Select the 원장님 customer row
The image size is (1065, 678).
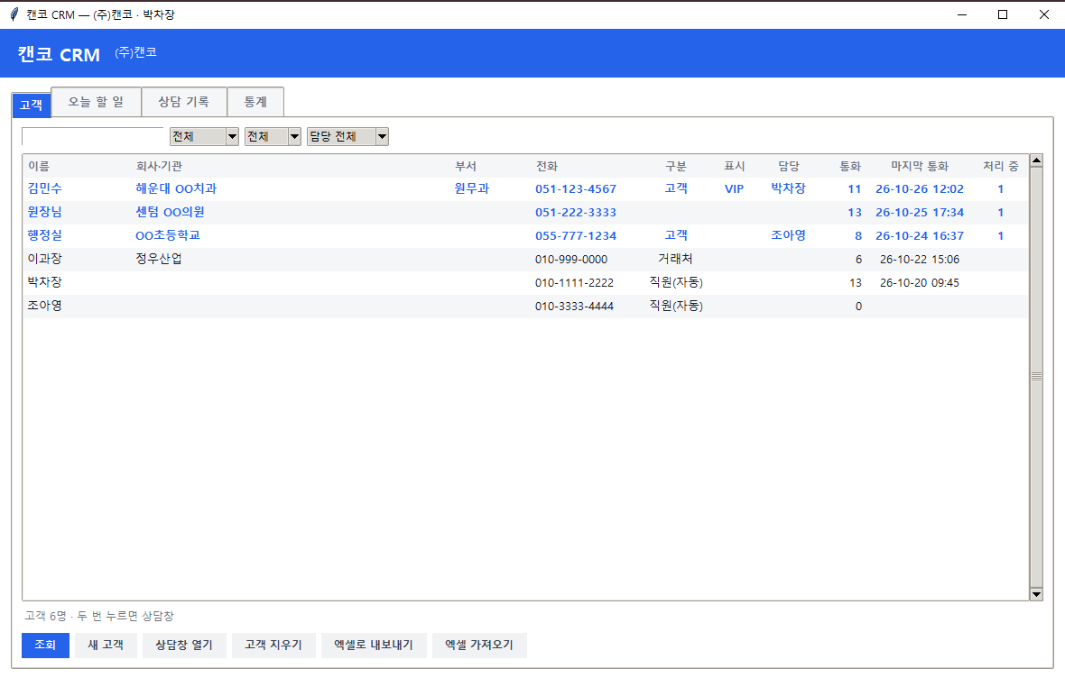tap(525, 213)
